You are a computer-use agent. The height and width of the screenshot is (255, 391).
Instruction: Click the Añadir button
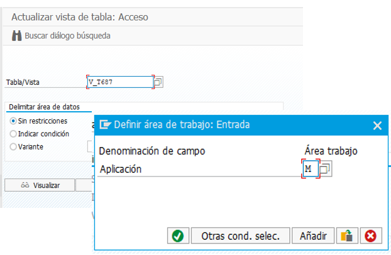tap(313, 236)
